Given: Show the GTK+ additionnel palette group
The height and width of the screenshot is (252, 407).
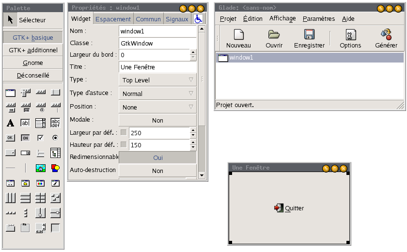Looking at the screenshot, I should pyautogui.click(x=33, y=50).
